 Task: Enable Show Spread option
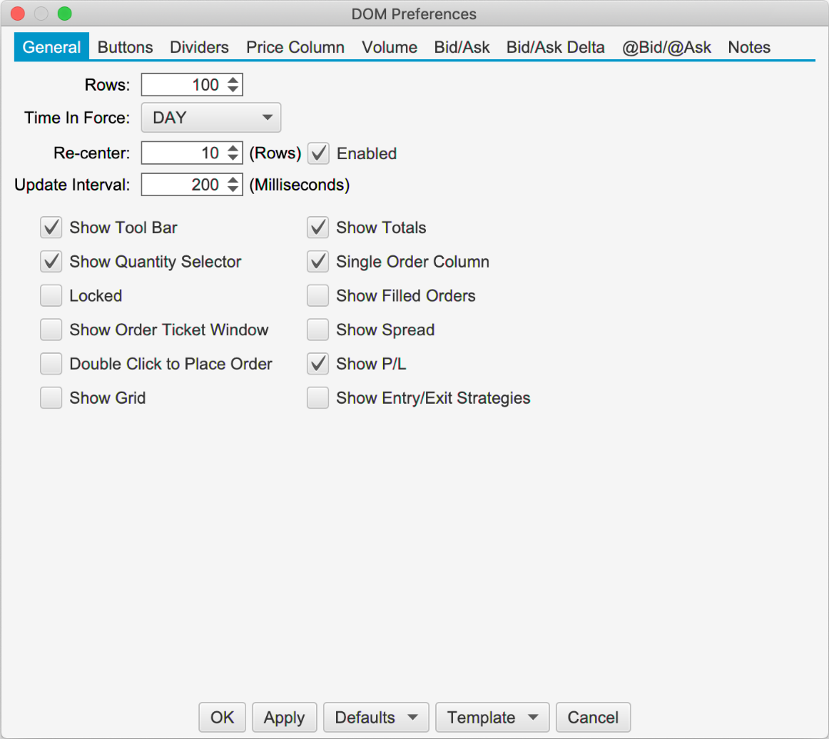point(318,330)
